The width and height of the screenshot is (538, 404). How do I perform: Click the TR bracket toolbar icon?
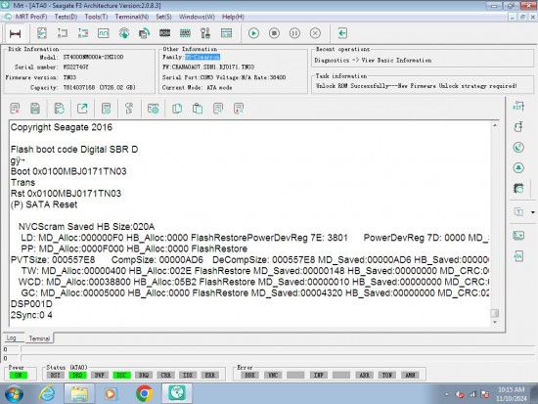pyautogui.click(x=63, y=33)
